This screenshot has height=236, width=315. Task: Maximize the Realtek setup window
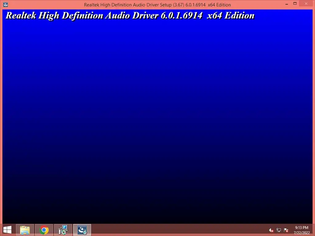(x=295, y=4)
